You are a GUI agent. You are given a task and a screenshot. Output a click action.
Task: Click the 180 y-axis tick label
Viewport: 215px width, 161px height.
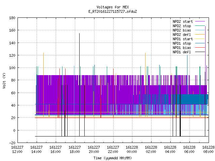[x=12, y=18]
